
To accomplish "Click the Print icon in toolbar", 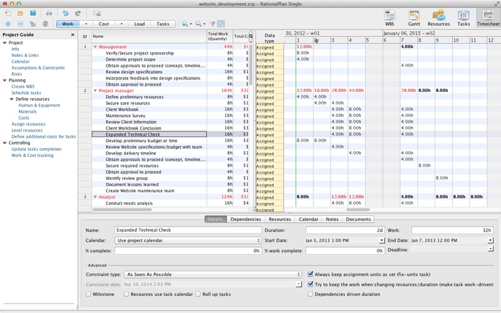I will (49, 13).
